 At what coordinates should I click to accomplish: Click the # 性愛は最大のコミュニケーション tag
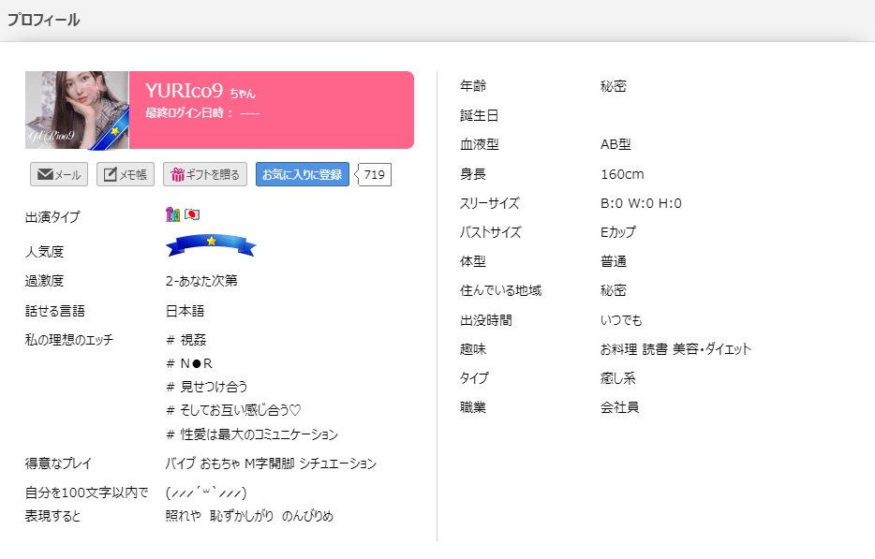coord(252,434)
